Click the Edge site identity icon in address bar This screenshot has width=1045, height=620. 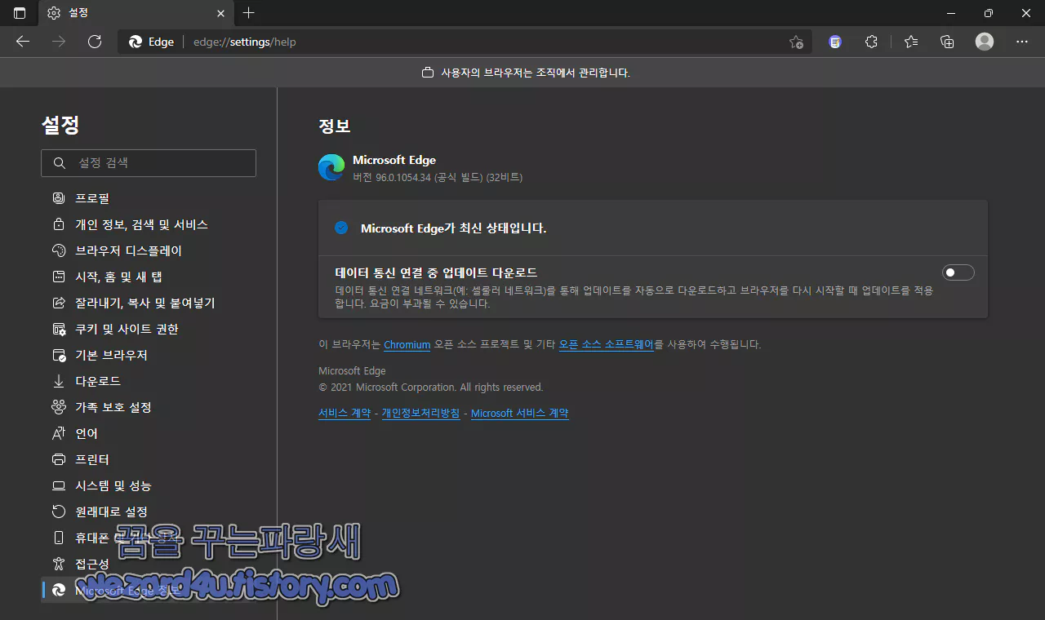(x=136, y=42)
